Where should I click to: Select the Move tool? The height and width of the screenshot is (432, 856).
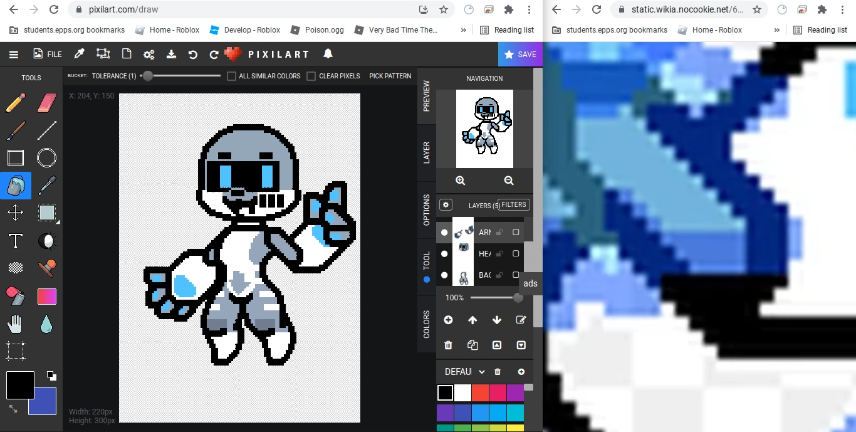pyautogui.click(x=15, y=213)
